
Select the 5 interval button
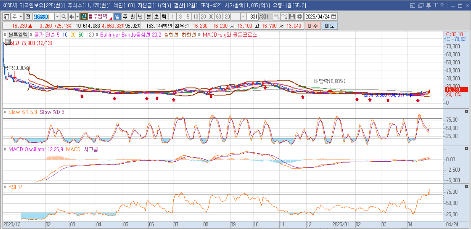(x=188, y=17)
